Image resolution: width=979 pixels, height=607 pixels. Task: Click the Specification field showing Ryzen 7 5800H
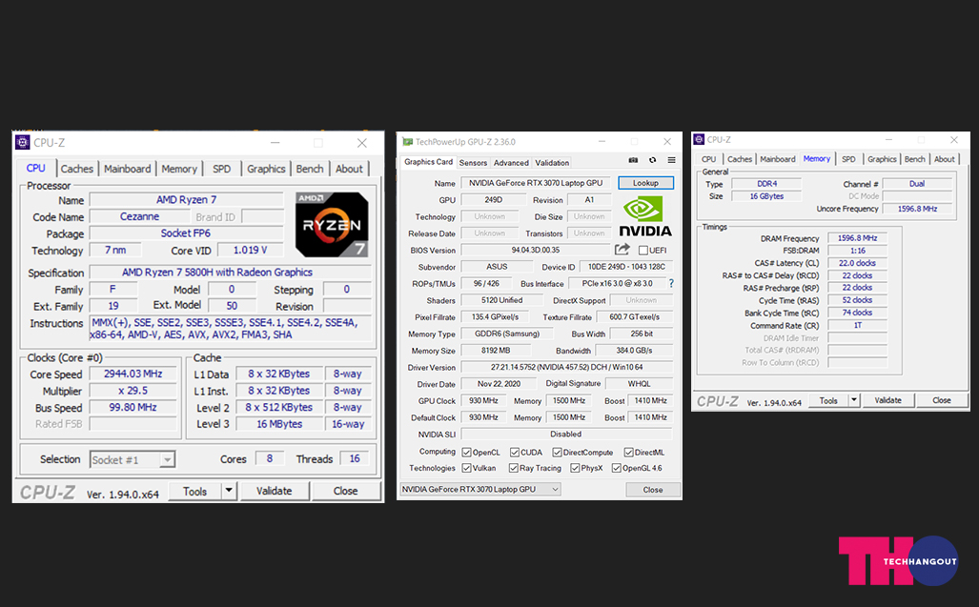point(231,272)
